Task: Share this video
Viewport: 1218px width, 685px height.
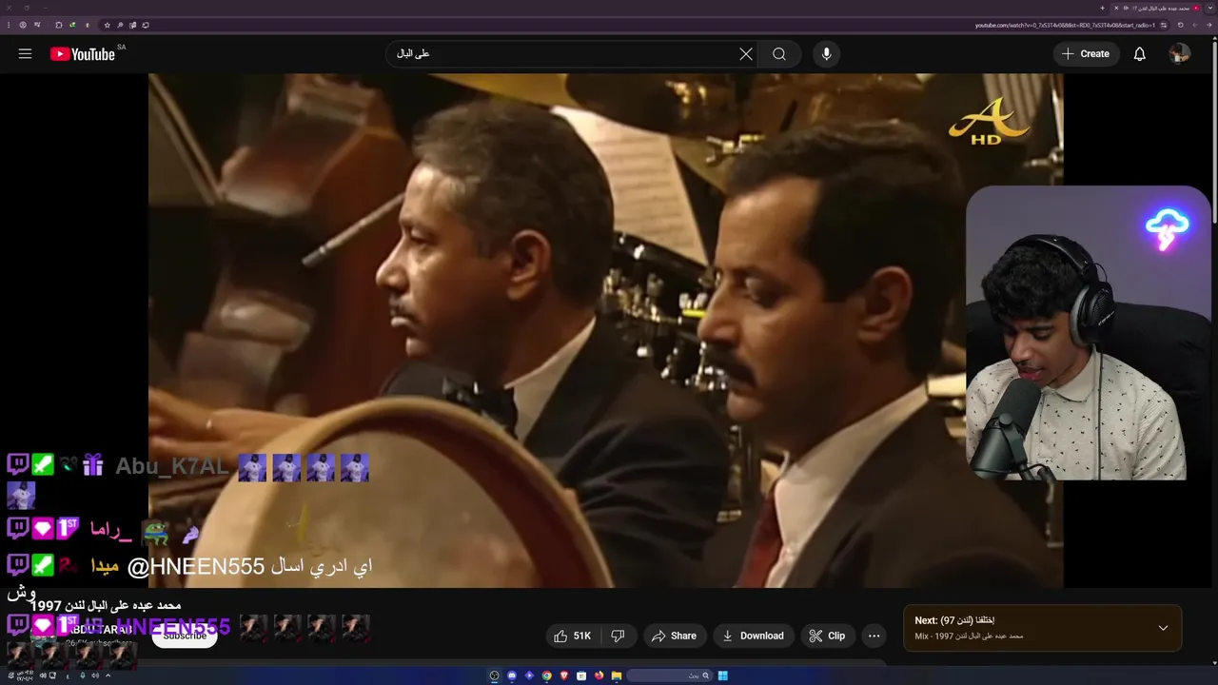Action: click(674, 636)
